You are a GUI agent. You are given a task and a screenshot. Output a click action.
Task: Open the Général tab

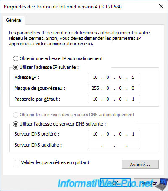[x=14, y=20]
